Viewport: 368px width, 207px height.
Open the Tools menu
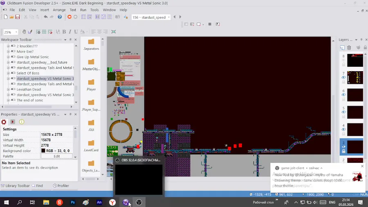coord(94,10)
